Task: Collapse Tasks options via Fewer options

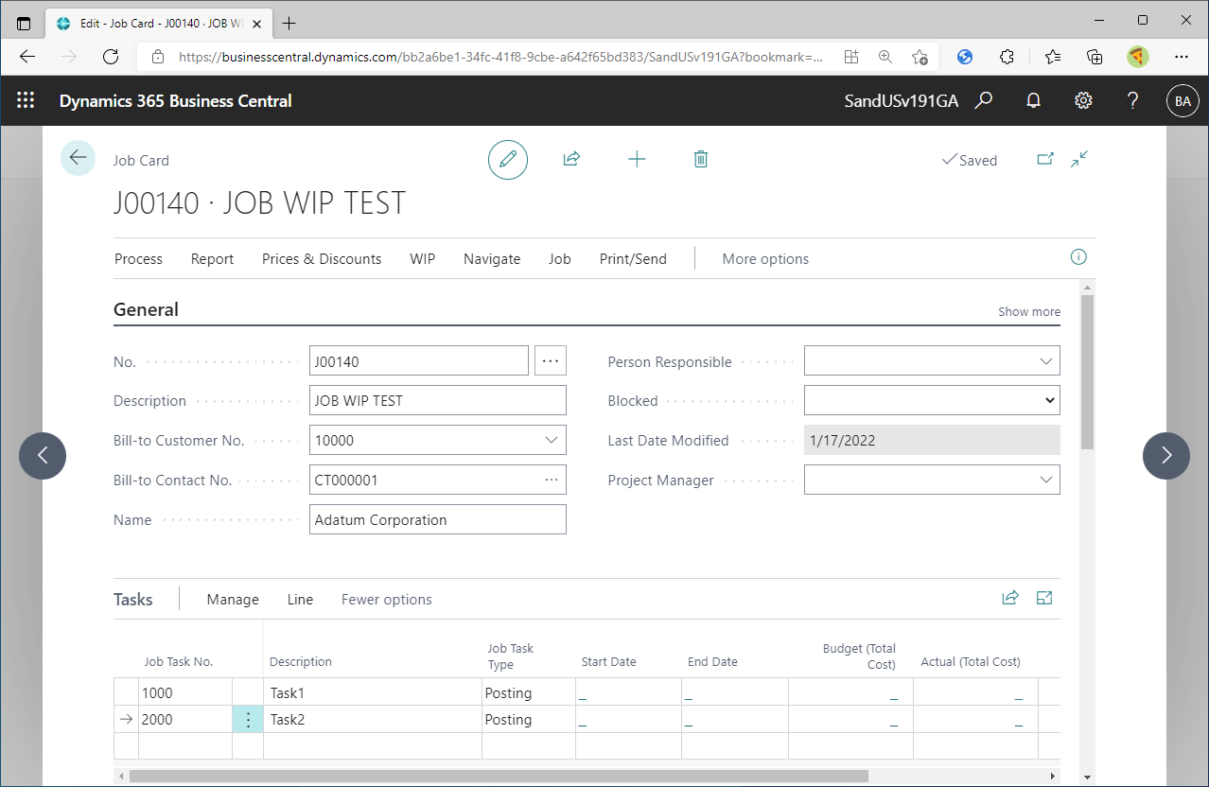Action: [x=386, y=599]
